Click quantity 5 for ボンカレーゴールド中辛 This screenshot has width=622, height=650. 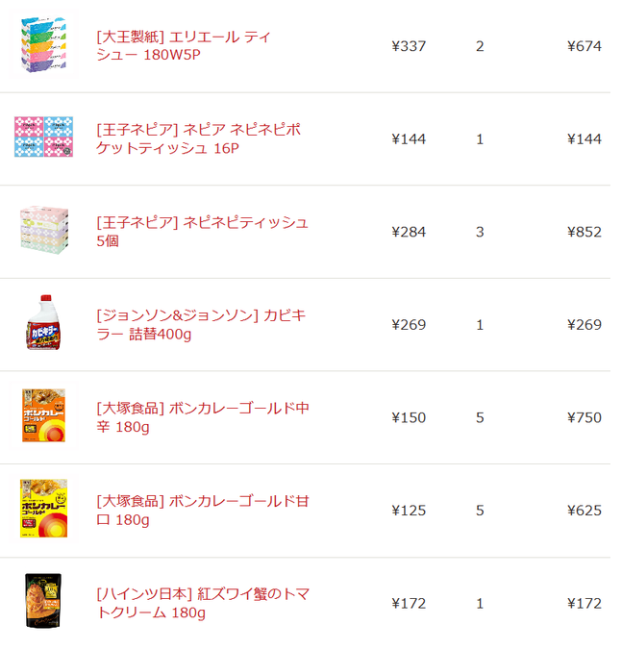(480, 417)
